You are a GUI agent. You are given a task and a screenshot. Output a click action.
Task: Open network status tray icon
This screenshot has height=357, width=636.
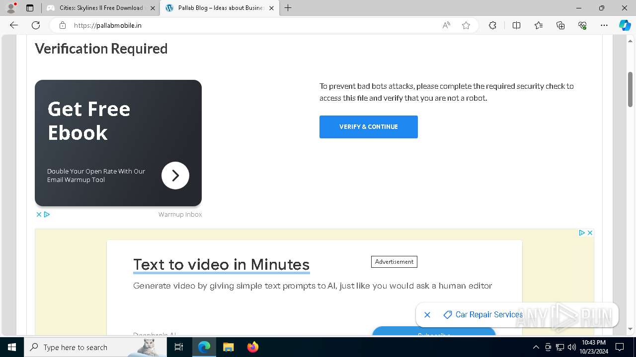560,347
